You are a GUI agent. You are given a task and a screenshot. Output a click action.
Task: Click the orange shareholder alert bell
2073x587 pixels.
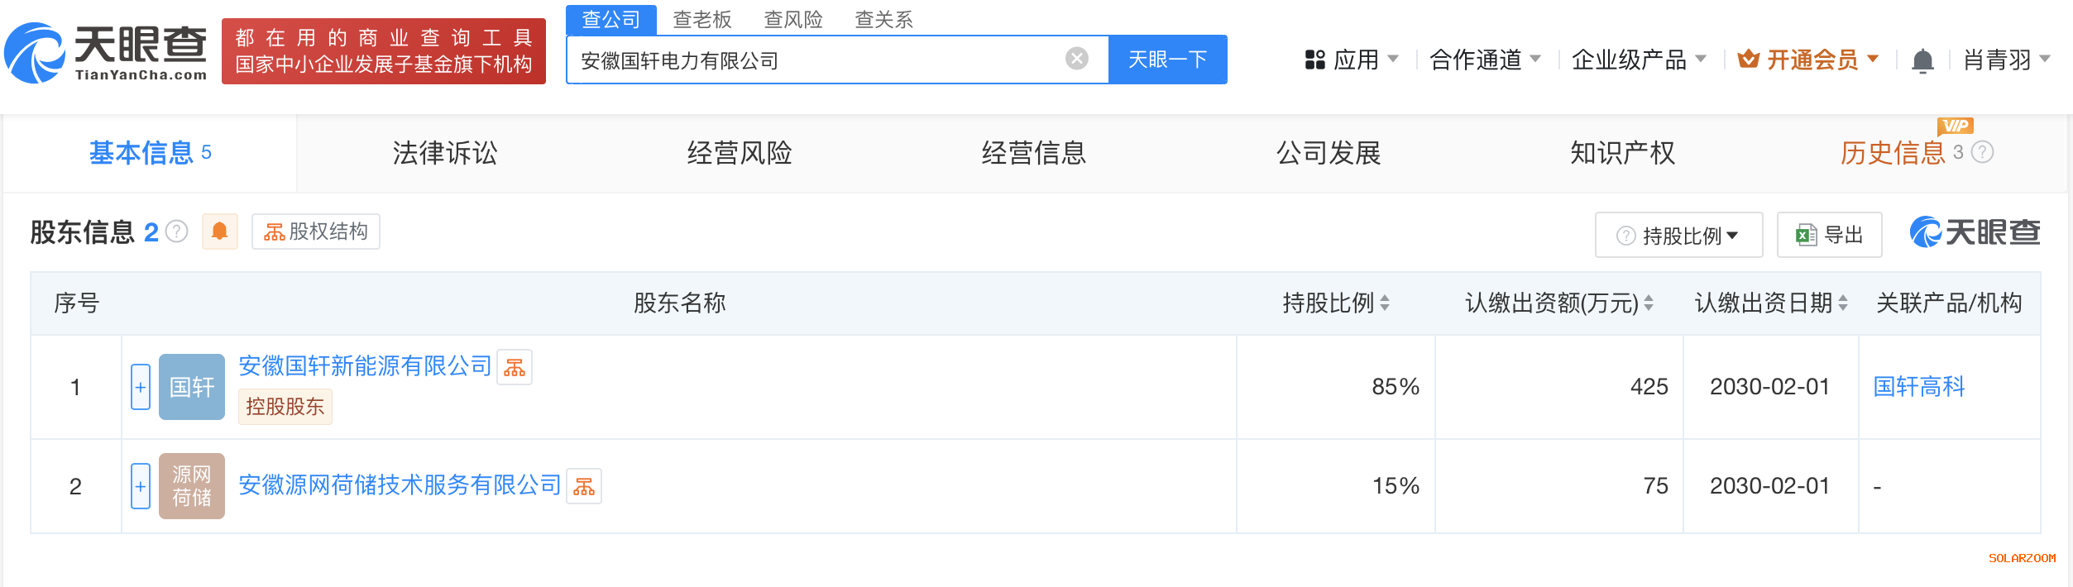219,231
